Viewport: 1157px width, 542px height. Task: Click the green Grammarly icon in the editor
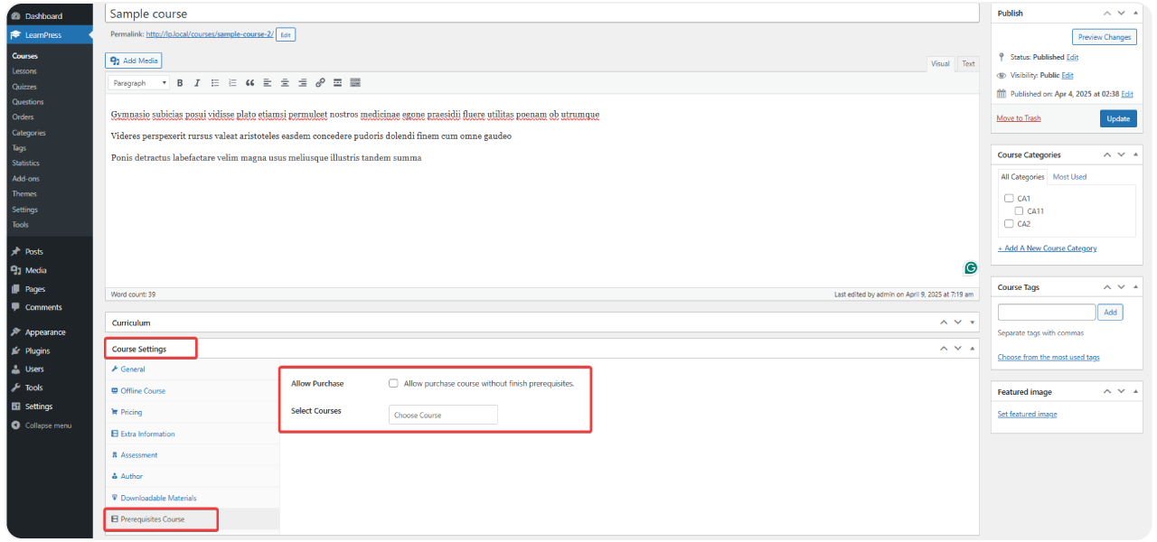tap(971, 267)
